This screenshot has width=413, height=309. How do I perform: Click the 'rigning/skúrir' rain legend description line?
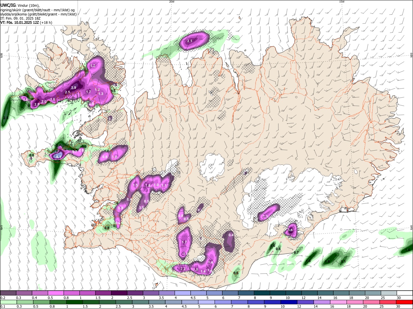click(37, 10)
